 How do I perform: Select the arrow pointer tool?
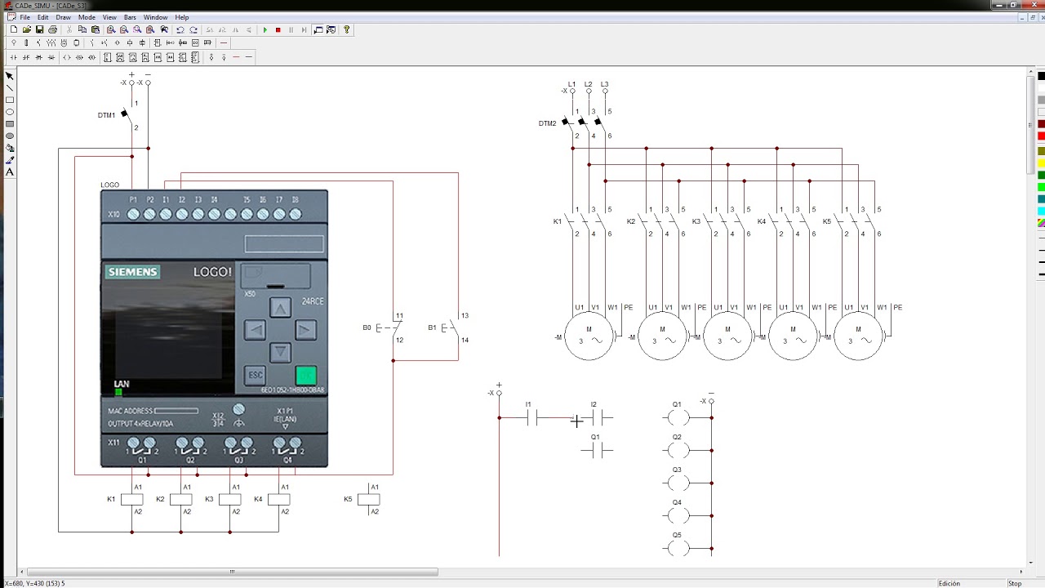tap(10, 76)
